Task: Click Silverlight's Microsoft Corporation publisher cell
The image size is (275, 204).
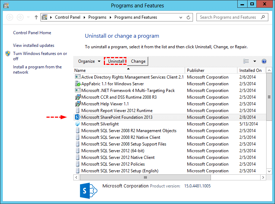Action: click(208, 124)
